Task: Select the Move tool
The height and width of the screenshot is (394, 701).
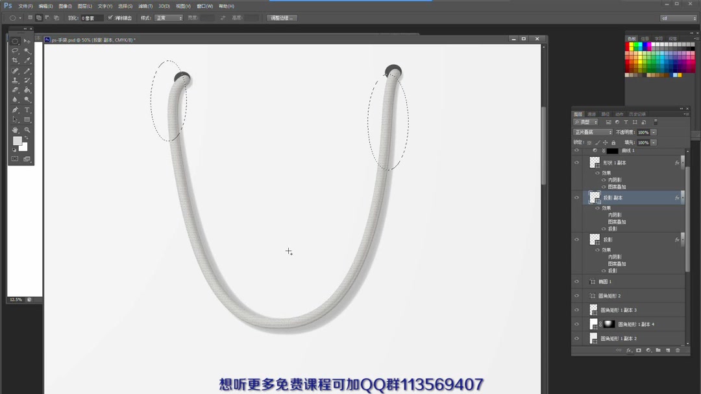Action: 27,40
